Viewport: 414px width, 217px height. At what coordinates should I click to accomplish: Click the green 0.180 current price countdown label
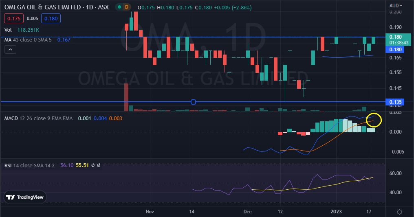coord(399,40)
